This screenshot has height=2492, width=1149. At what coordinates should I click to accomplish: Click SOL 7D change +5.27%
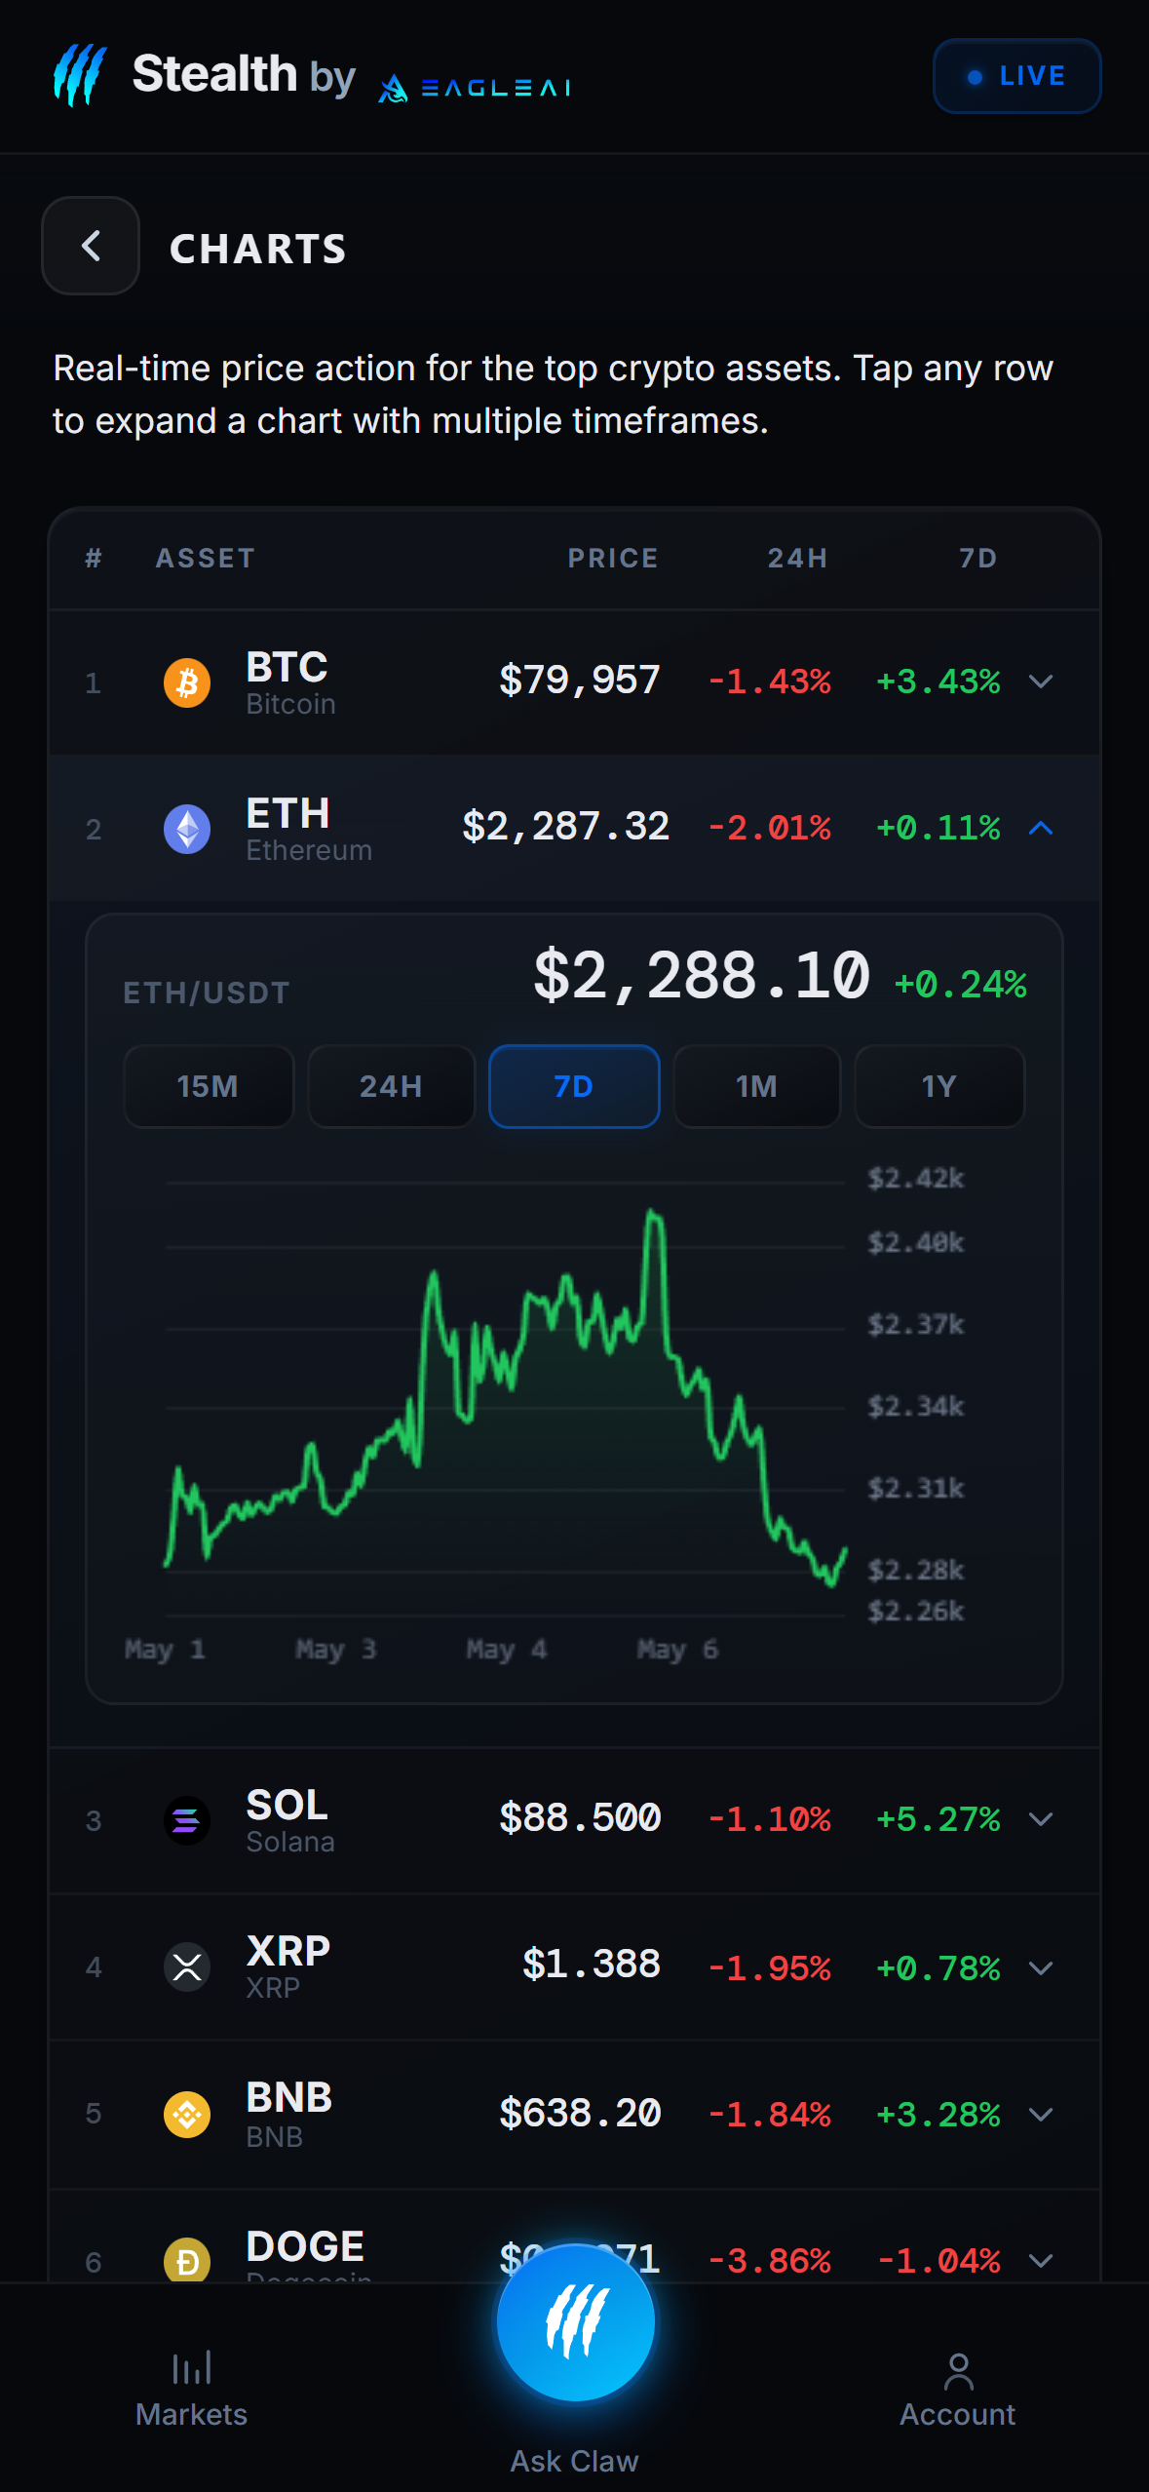(938, 1819)
